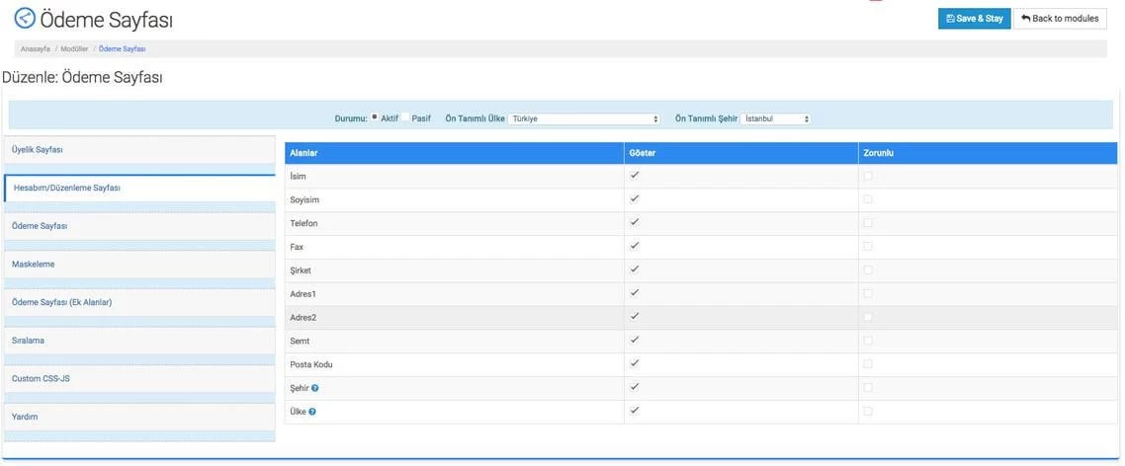Enable Zorunlu checkbox for Şirket
Image resolution: width=1125 pixels, height=466 pixels.
[x=868, y=270]
